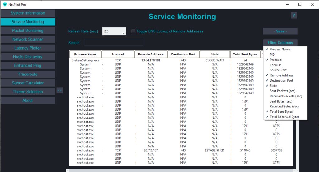Select Service Monitoring in sidebar

coord(28,22)
